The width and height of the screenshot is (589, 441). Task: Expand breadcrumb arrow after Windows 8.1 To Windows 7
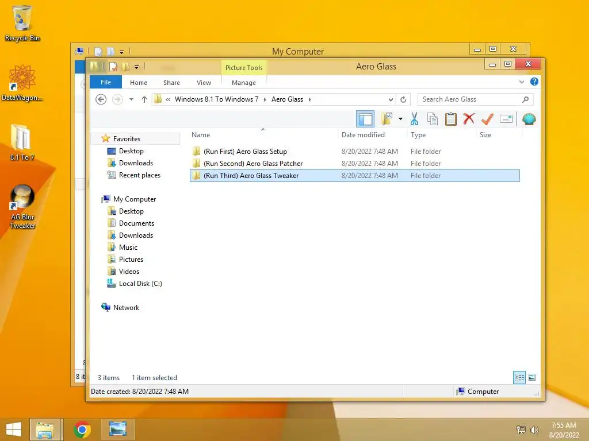coord(265,99)
